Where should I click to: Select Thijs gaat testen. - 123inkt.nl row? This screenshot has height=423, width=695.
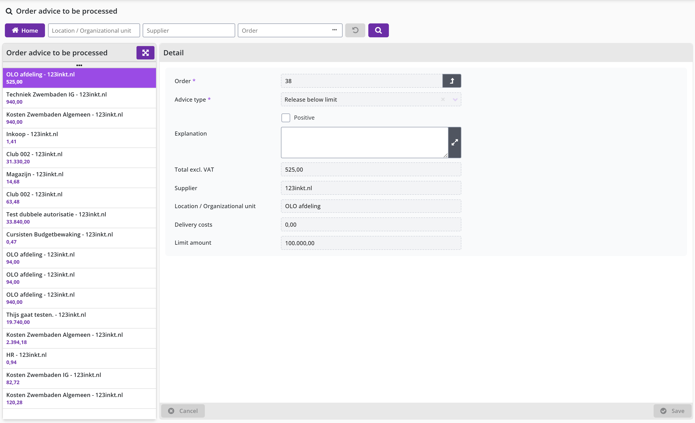[79, 318]
